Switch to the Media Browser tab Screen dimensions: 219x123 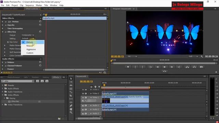(14, 77)
